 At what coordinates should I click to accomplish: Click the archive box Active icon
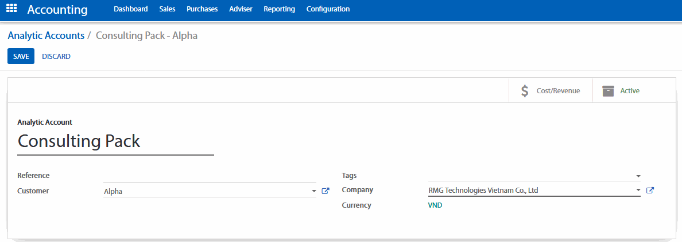(608, 91)
